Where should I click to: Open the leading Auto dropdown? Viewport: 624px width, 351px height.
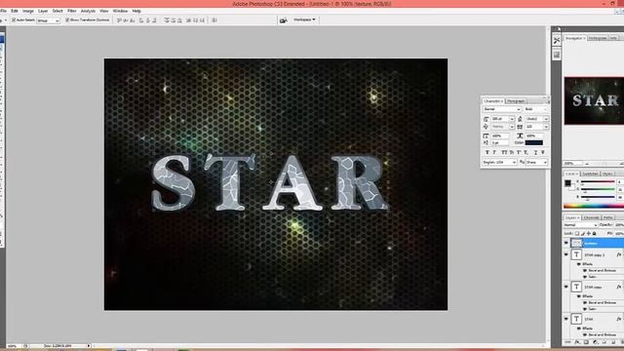pos(537,119)
